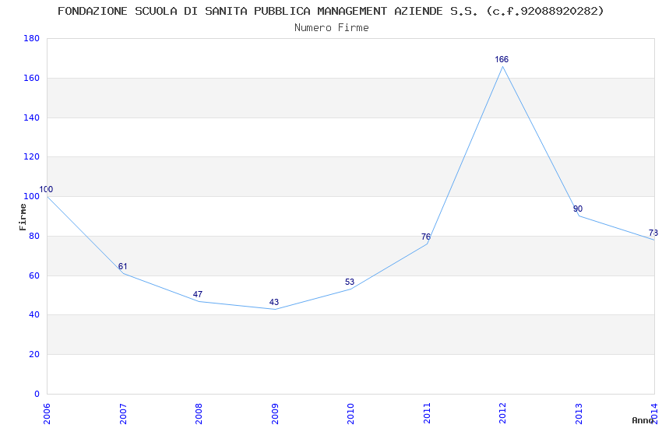This screenshot has width=662, height=428.
Task: Click the data label 100 for 2006
Action: 46,189
